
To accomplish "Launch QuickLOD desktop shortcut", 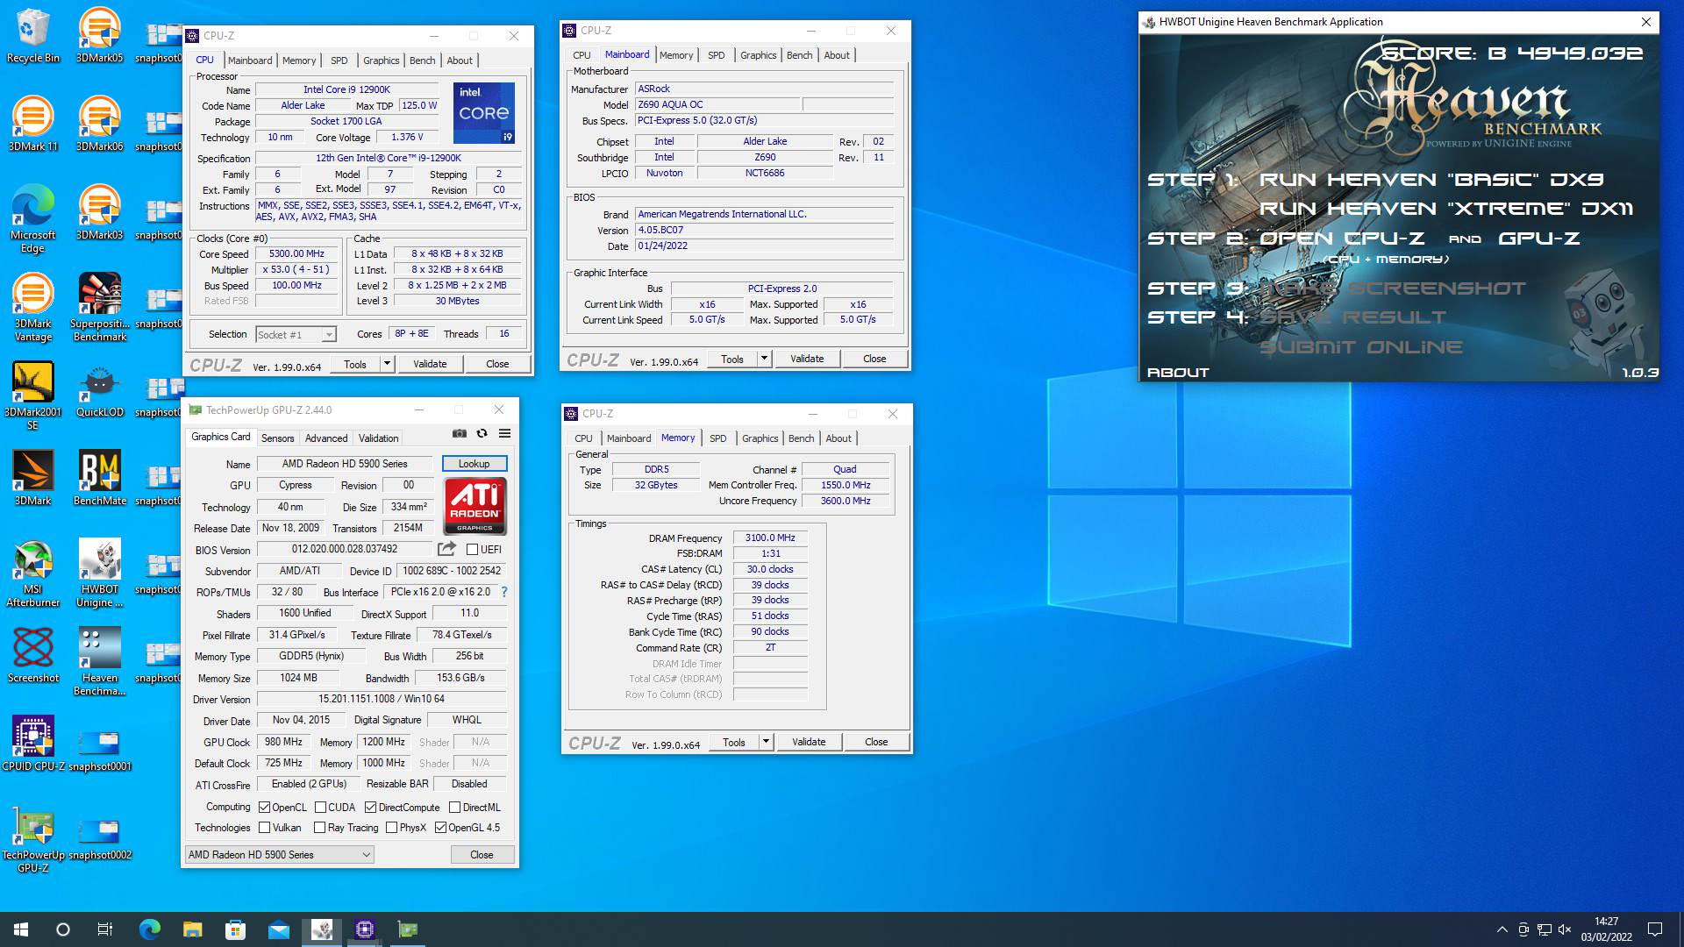I will click(x=99, y=390).
